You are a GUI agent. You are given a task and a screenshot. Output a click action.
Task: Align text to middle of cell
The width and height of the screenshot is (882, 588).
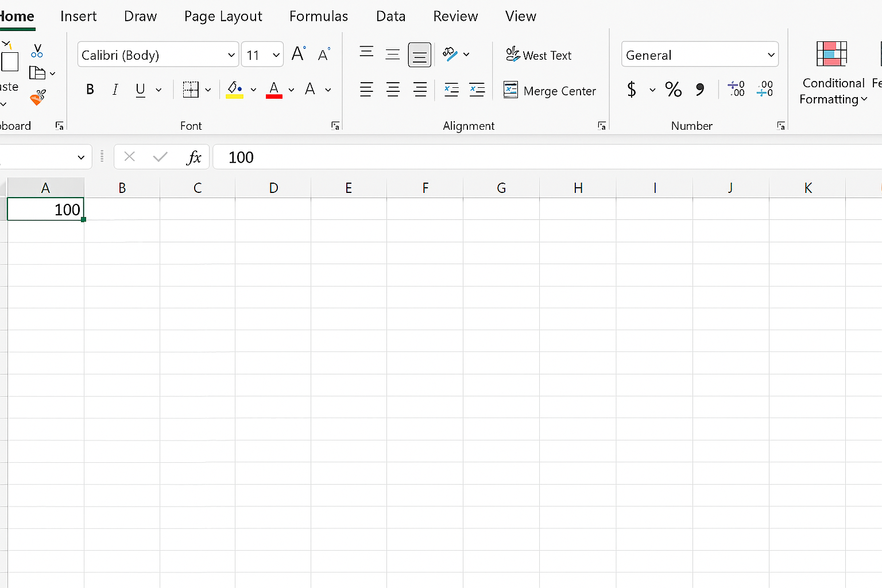coord(393,55)
